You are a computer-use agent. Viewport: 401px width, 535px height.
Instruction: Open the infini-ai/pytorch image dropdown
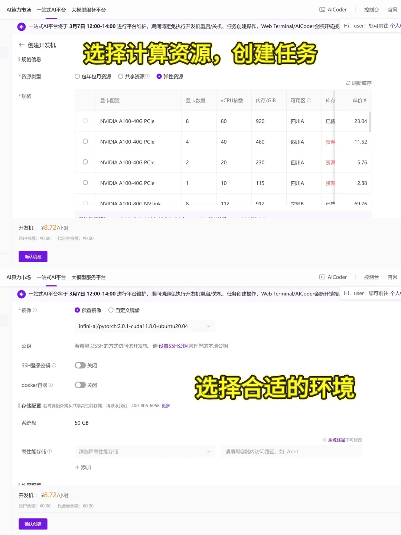pyautogui.click(x=145, y=326)
